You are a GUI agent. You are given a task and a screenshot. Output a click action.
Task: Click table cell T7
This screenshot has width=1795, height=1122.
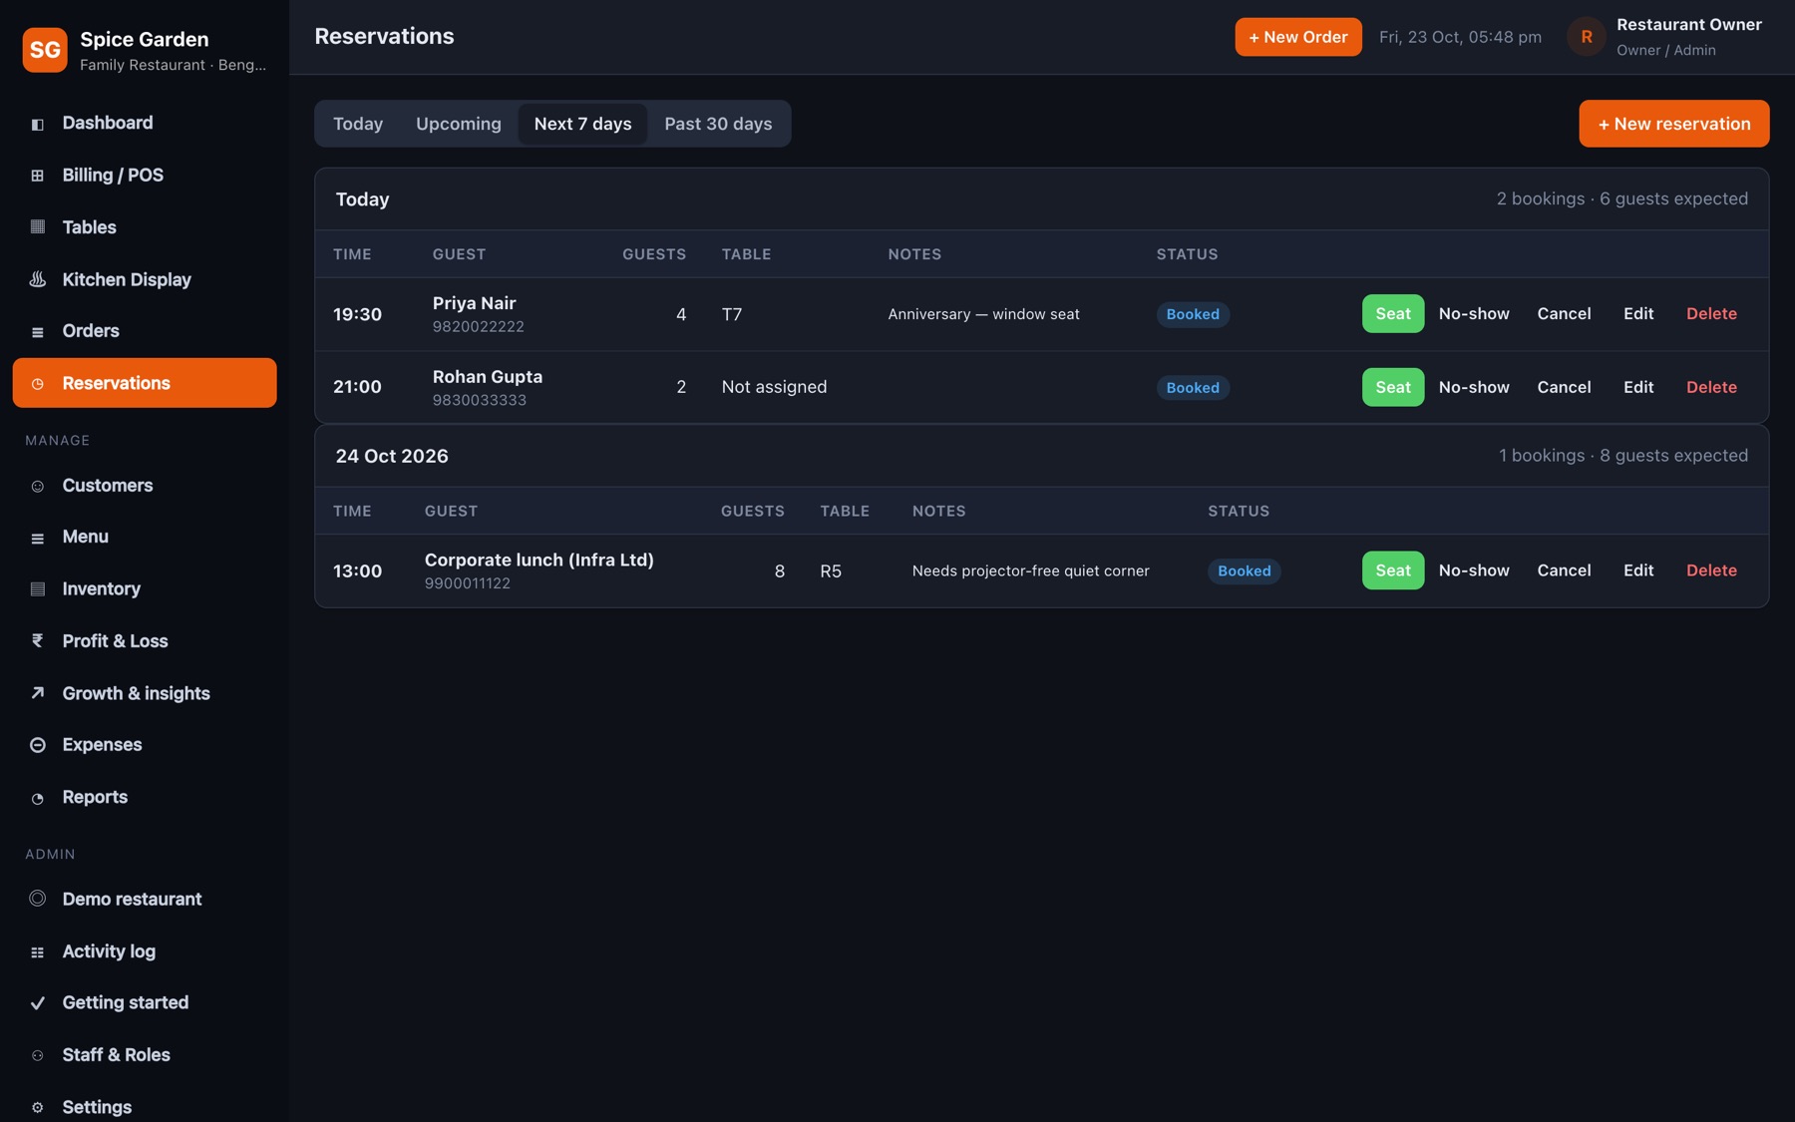pyautogui.click(x=731, y=314)
